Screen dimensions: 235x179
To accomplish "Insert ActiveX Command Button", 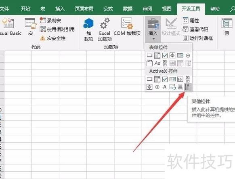I will click(149, 79).
